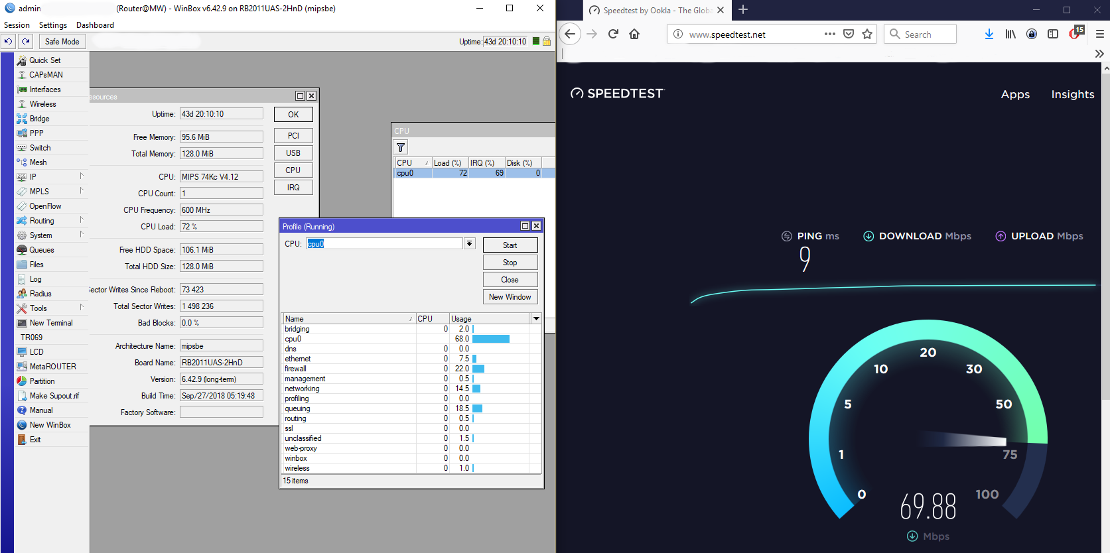Open a New WinBox instance
The image size is (1110, 553).
click(50, 425)
